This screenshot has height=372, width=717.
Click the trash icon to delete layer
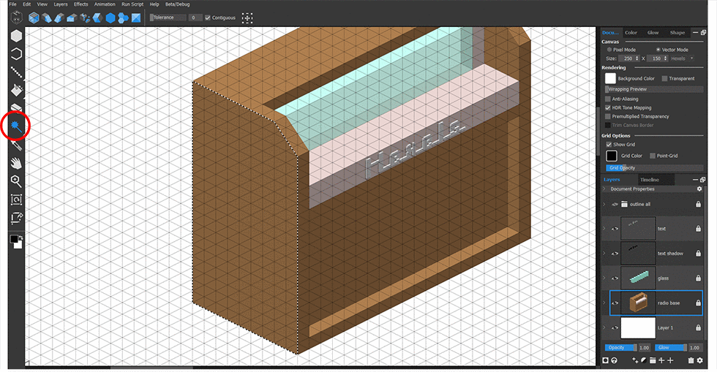click(691, 360)
